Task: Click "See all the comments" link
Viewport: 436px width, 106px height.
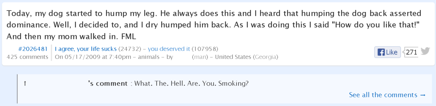Action: click(387, 95)
